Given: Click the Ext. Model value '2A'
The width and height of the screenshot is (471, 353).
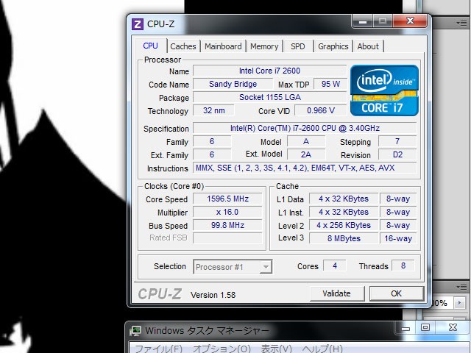Looking at the screenshot, I should (x=306, y=154).
